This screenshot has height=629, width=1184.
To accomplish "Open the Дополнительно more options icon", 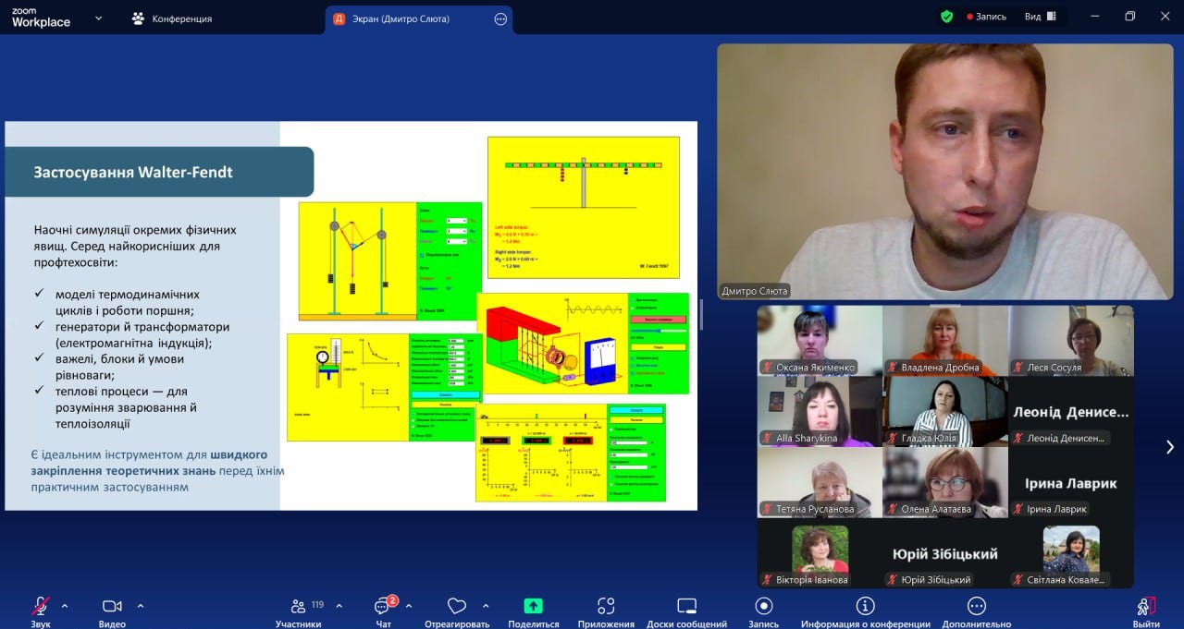I will pos(976,607).
